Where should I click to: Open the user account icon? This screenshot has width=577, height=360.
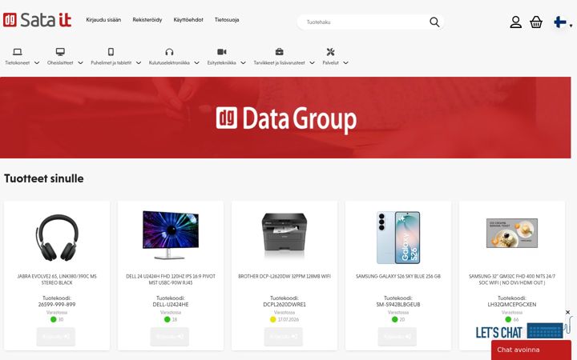515,22
